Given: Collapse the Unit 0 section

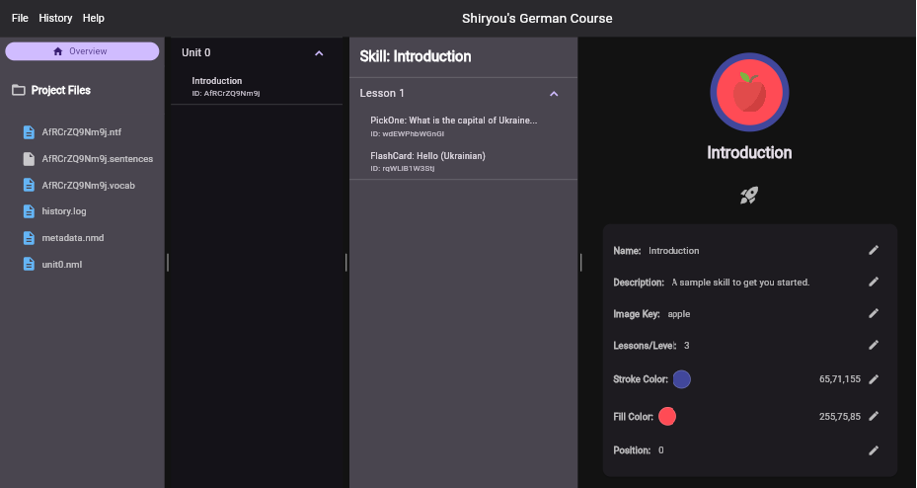Looking at the screenshot, I should pos(319,53).
